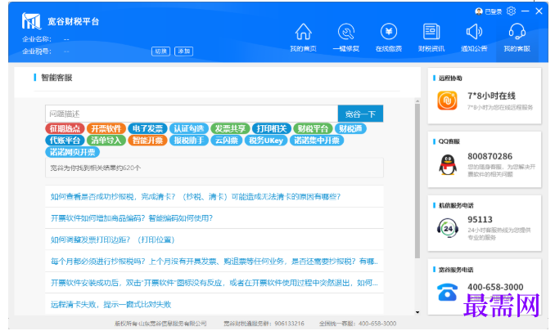Select the 代账平台 tag
The height and width of the screenshot is (331, 555).
tap(65, 141)
